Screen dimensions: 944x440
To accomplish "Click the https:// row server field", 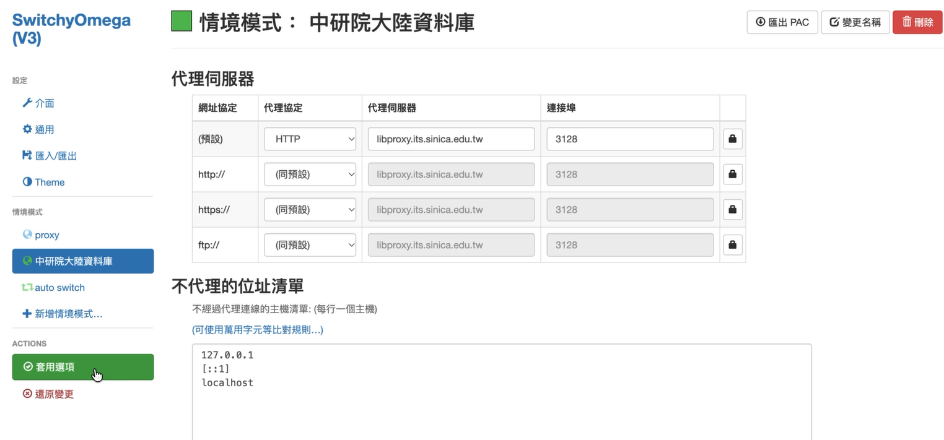I will [451, 210].
